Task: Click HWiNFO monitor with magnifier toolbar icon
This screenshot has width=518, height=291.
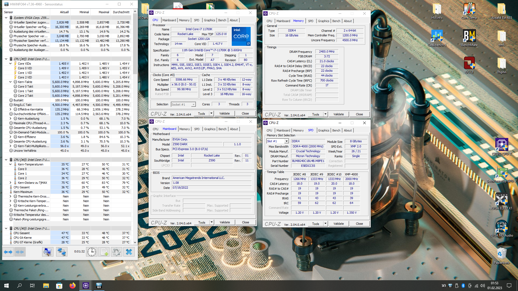Action: [48, 252]
